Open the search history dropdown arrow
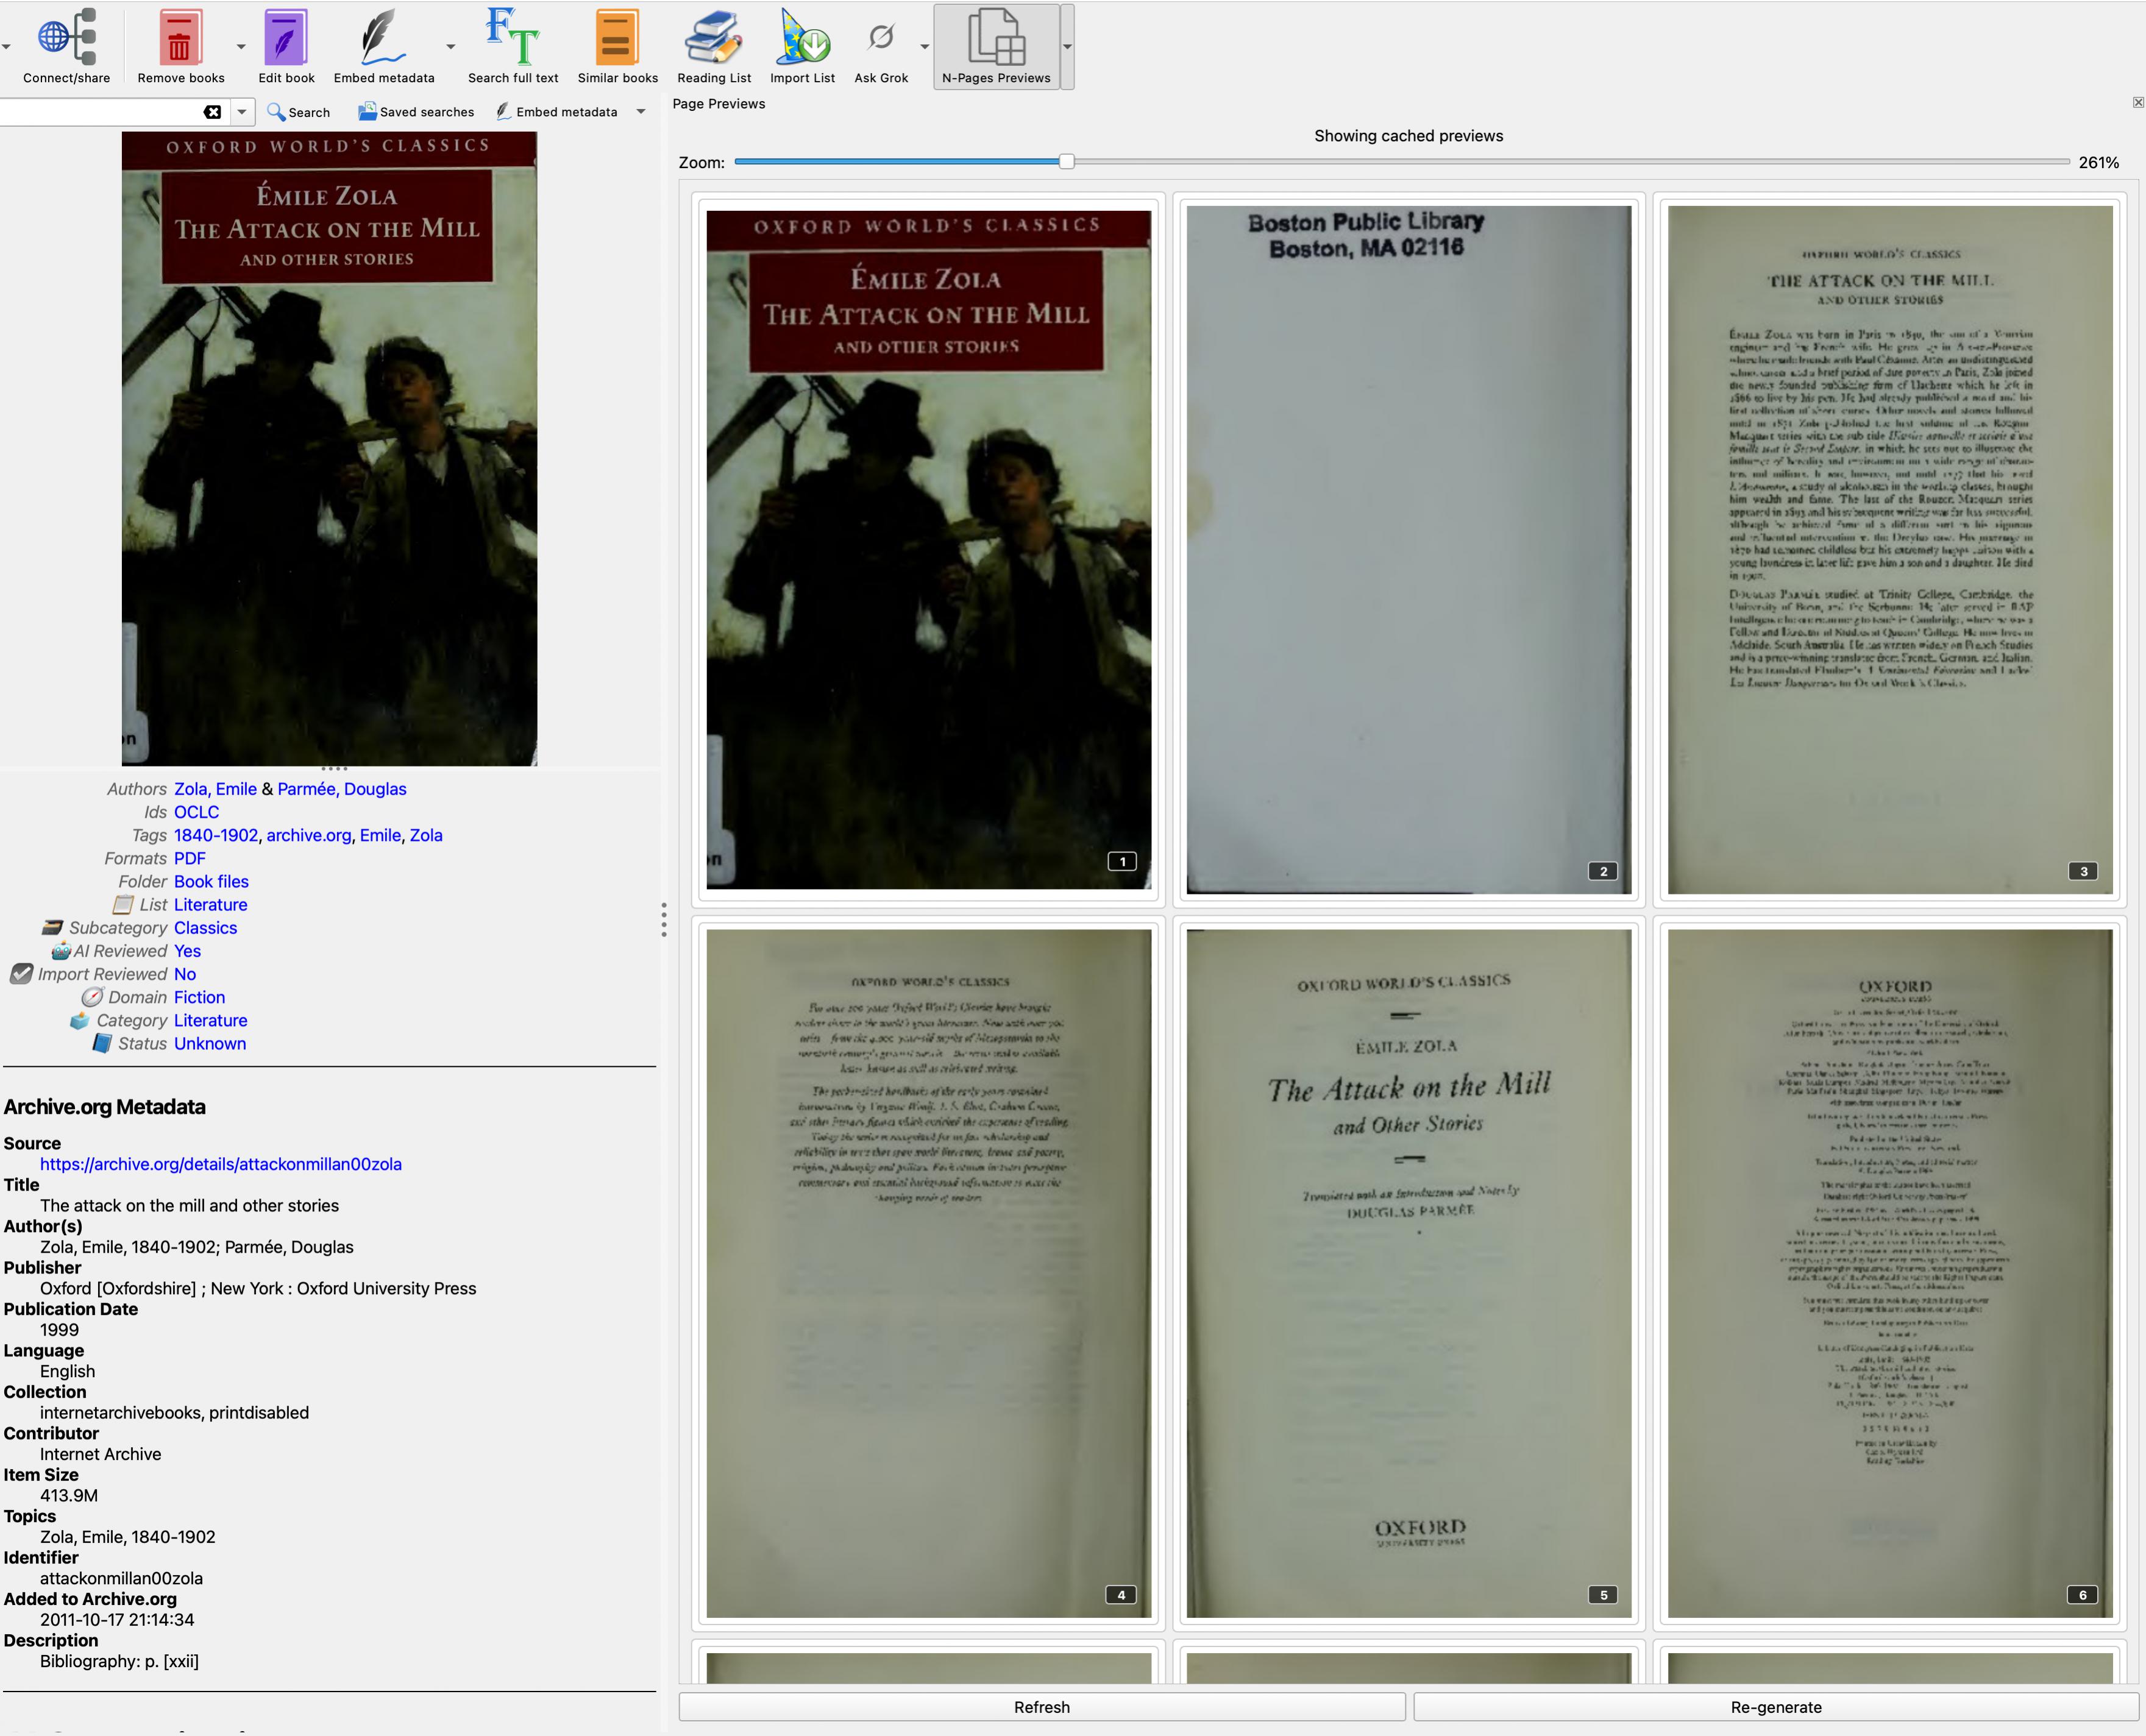2146x1736 pixels. (241, 112)
